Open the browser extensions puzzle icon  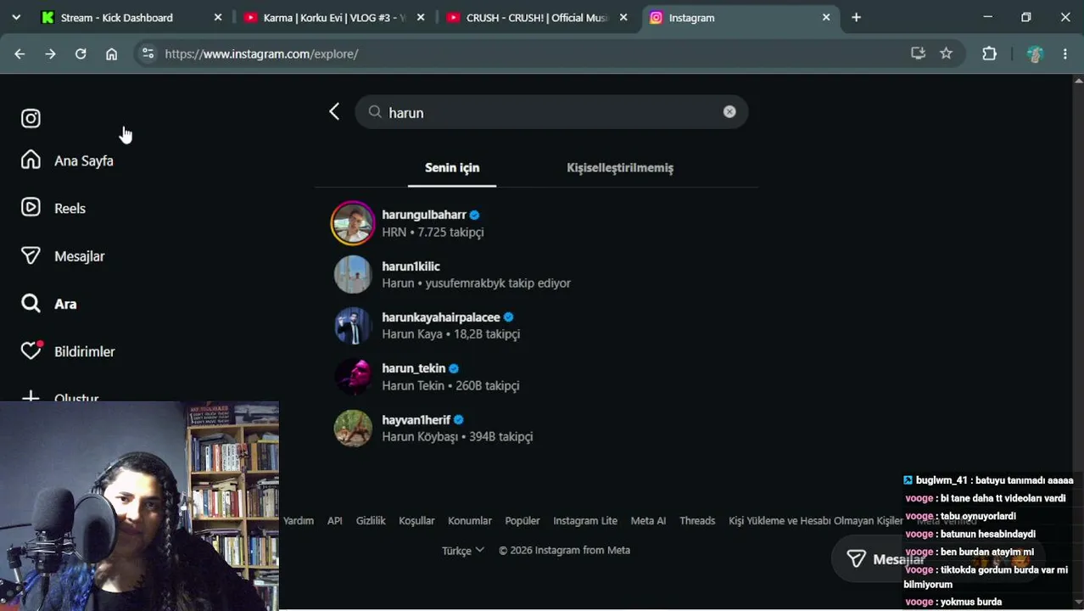(989, 53)
